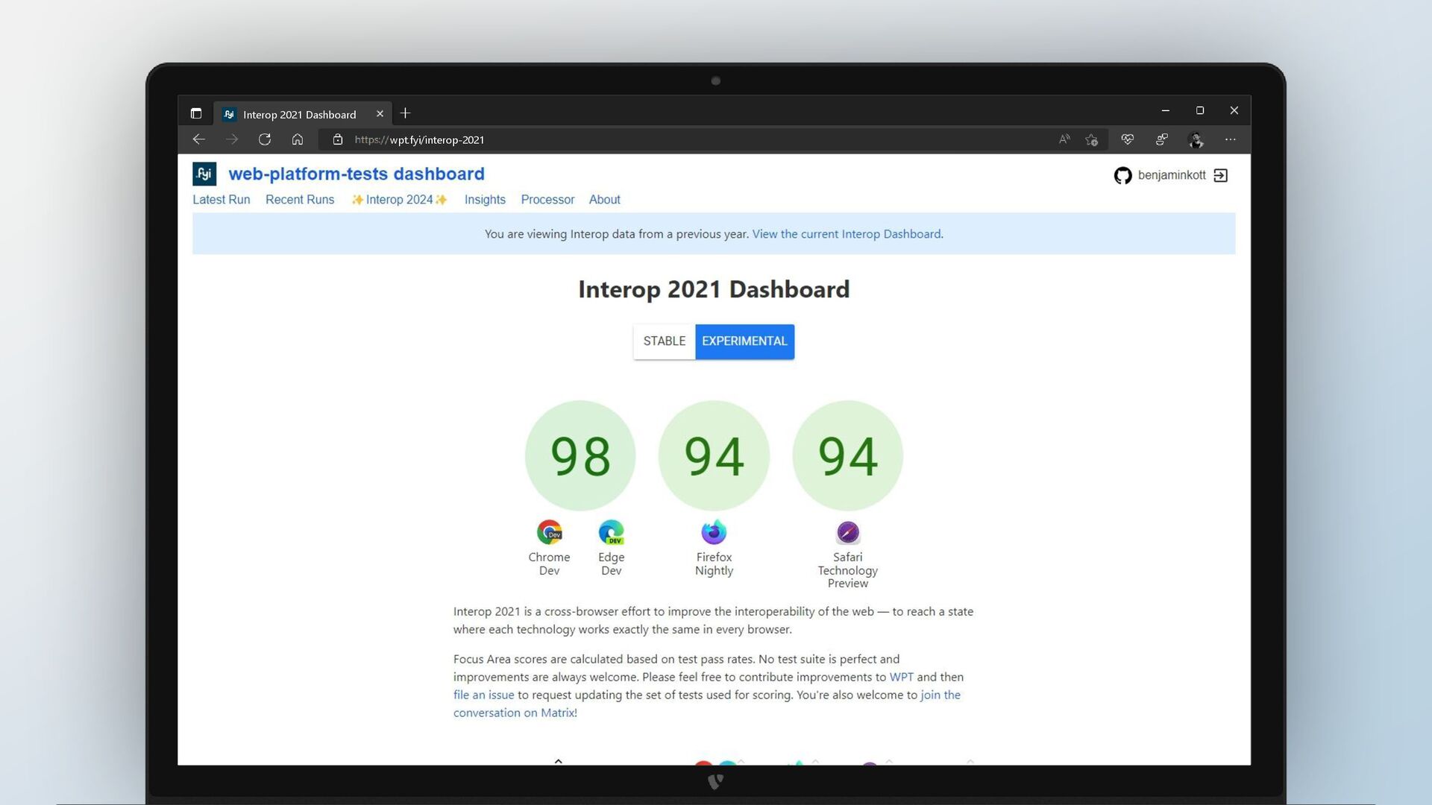This screenshot has width=1432, height=805.
Task: Open the About page
Action: (x=605, y=200)
